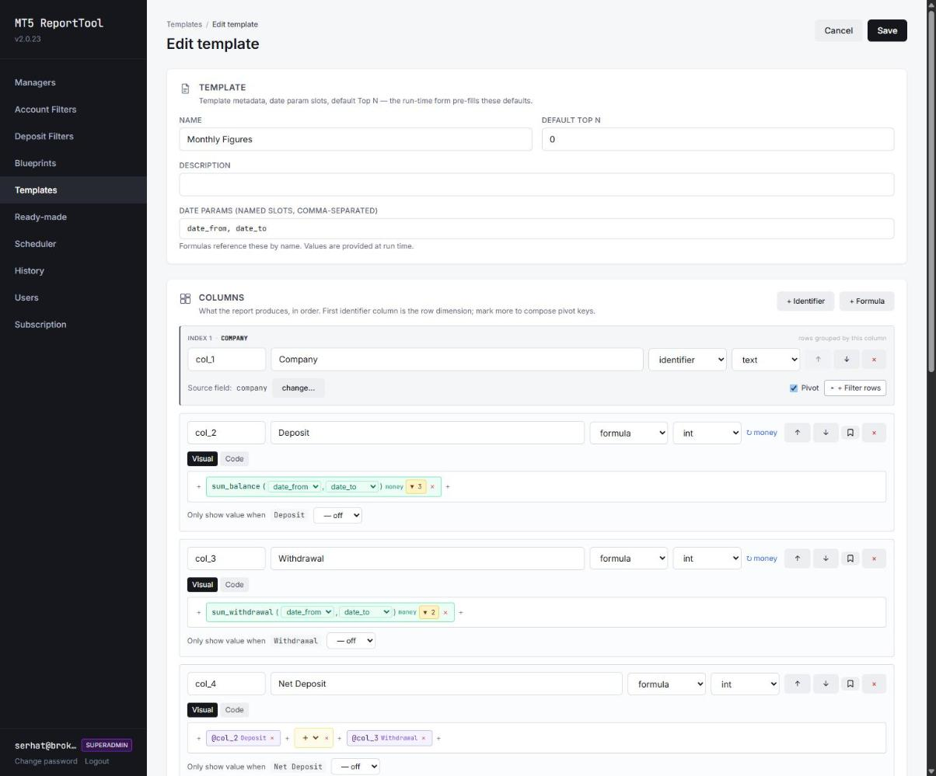This screenshot has width=936, height=776.
Task: Switch Withdrawal editor to Code mode
Action: coord(234,585)
